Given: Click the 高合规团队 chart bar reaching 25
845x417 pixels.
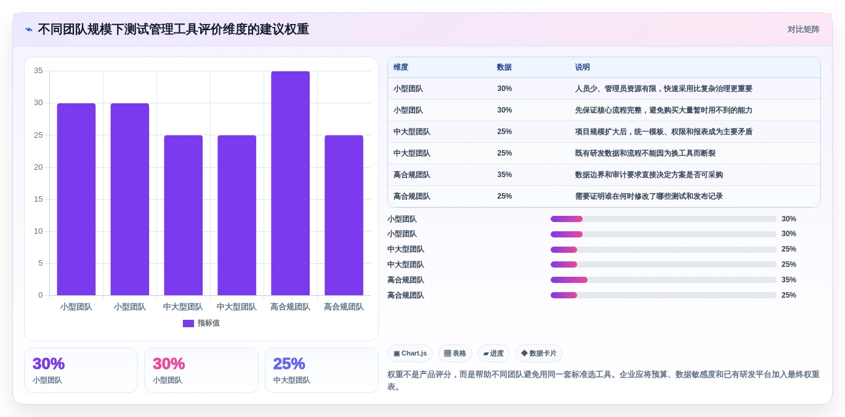Looking at the screenshot, I should click(x=344, y=215).
